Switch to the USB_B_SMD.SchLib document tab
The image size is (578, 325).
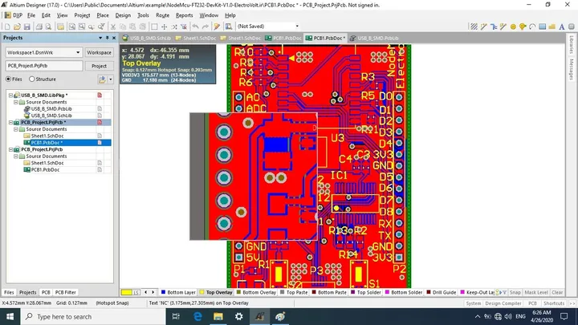tap(147, 38)
